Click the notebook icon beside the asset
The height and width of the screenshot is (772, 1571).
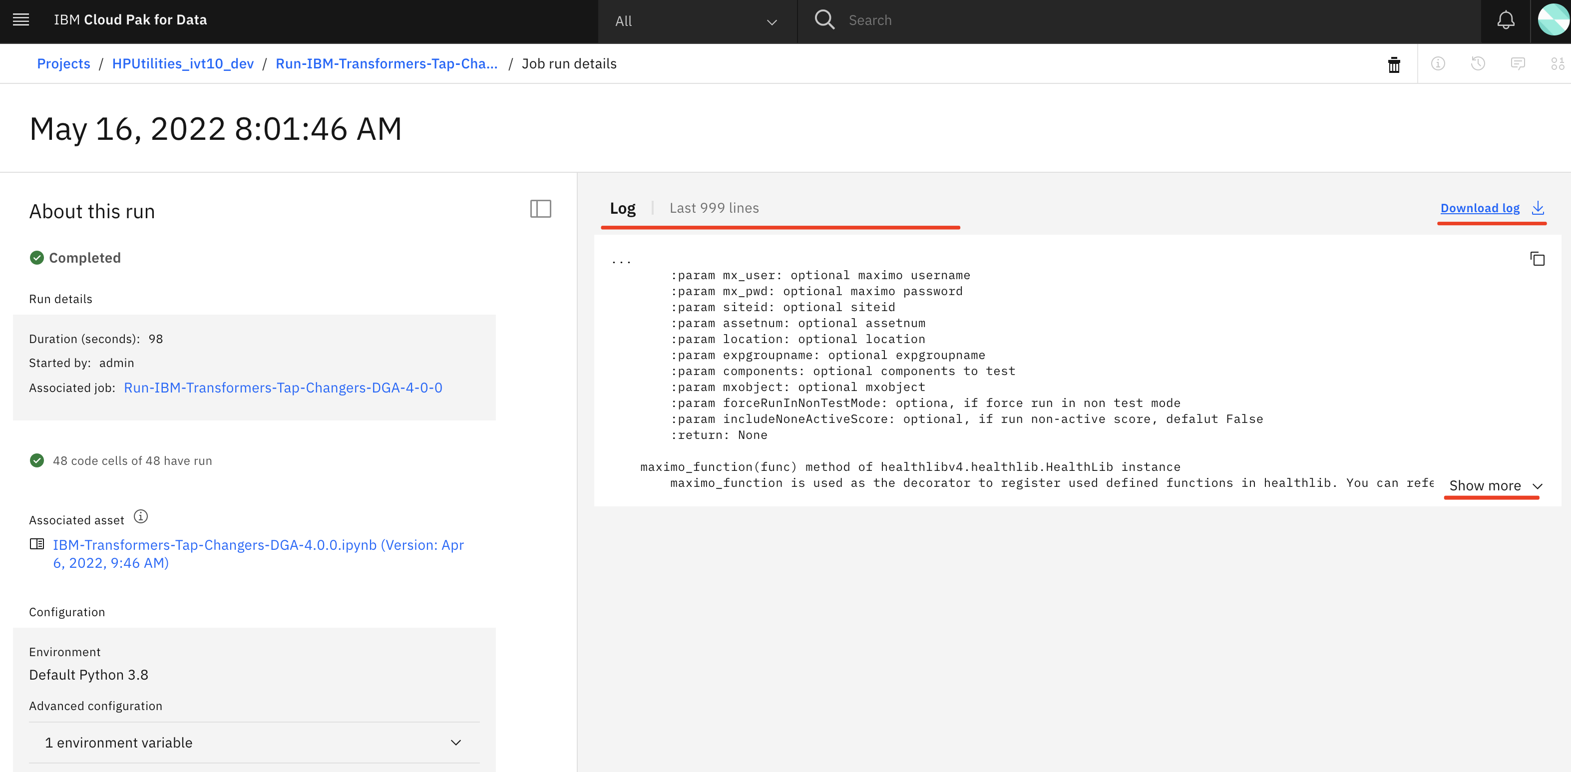click(36, 544)
